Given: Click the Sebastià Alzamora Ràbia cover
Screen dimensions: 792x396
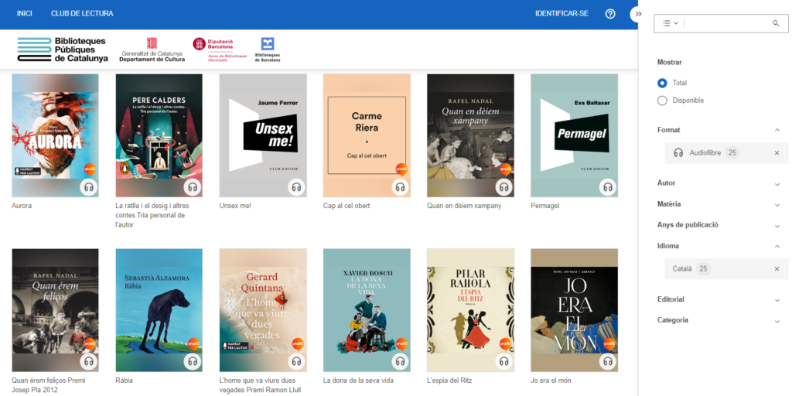Looking at the screenshot, I should 159,310.
